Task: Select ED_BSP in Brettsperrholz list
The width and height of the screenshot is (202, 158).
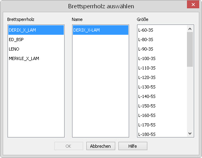Action: point(36,39)
